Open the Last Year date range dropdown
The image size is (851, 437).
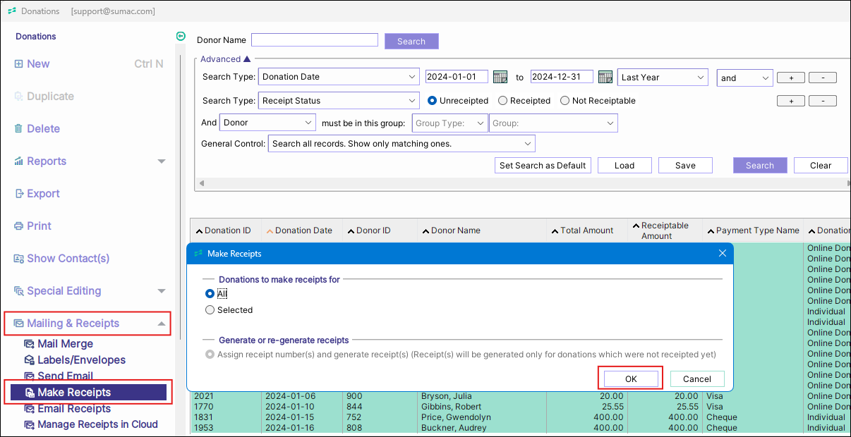click(662, 78)
